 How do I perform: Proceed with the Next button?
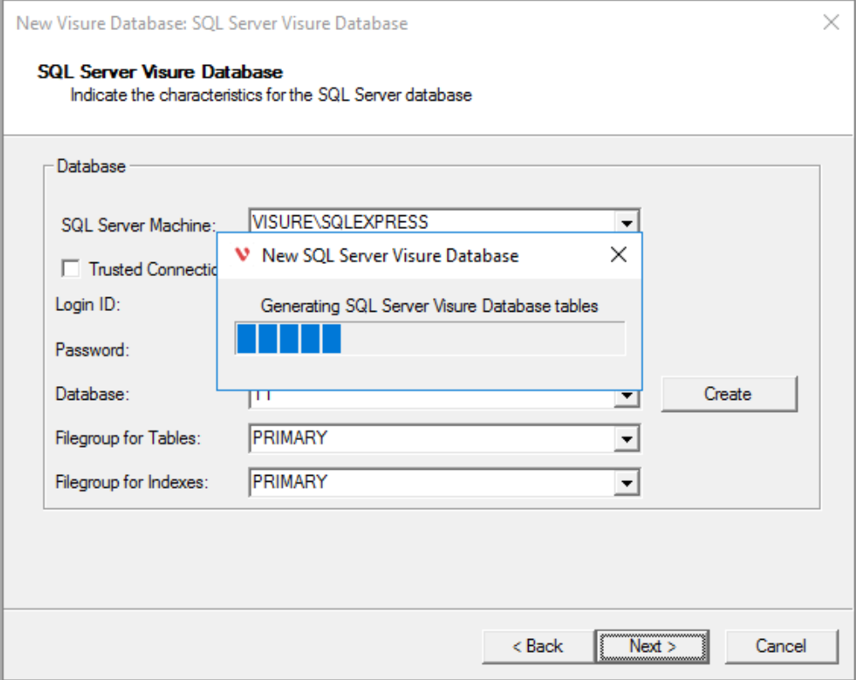coord(653,646)
